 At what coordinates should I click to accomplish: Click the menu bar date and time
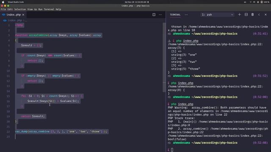[x=135, y=2]
